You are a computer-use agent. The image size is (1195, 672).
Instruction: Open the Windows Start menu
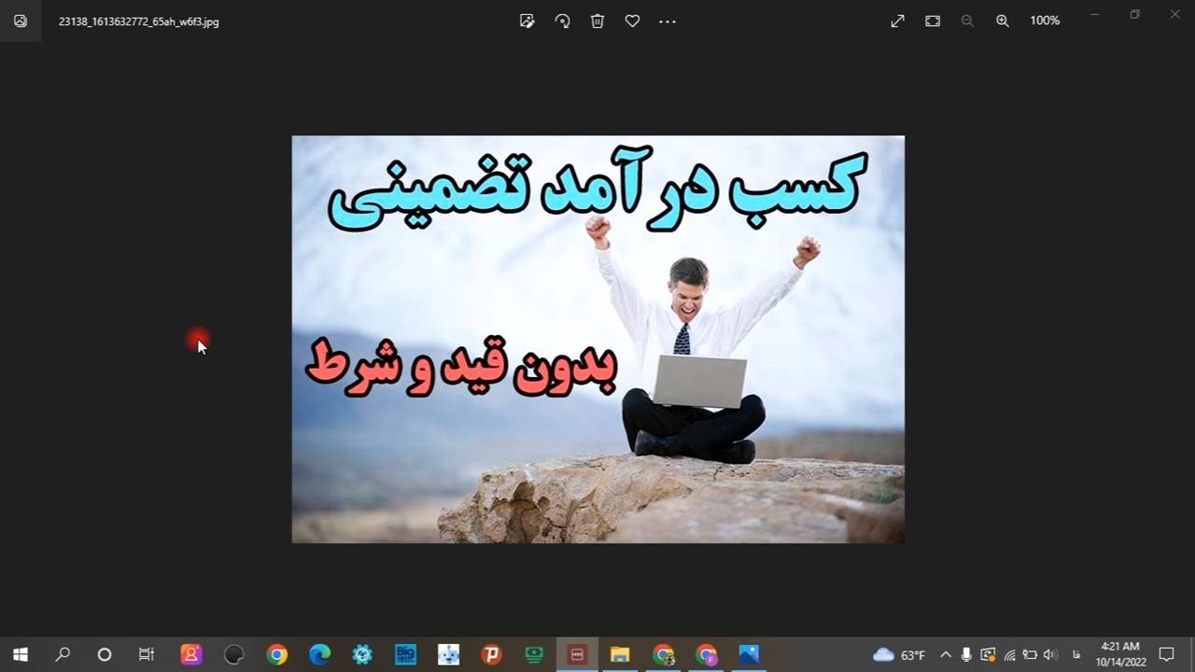click(x=20, y=654)
